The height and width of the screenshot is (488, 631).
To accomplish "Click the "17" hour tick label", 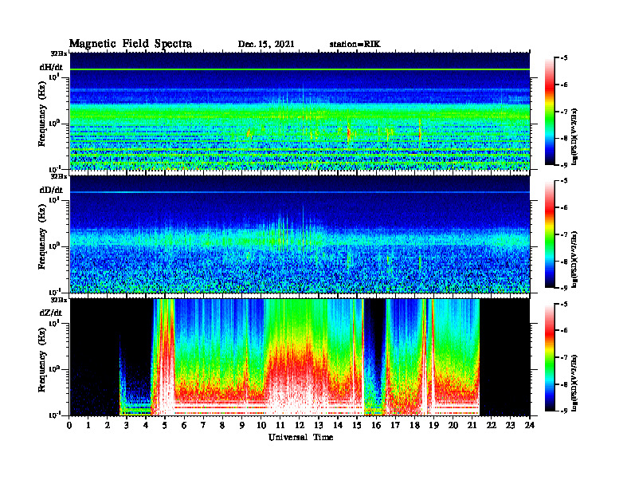I will coord(396,426).
